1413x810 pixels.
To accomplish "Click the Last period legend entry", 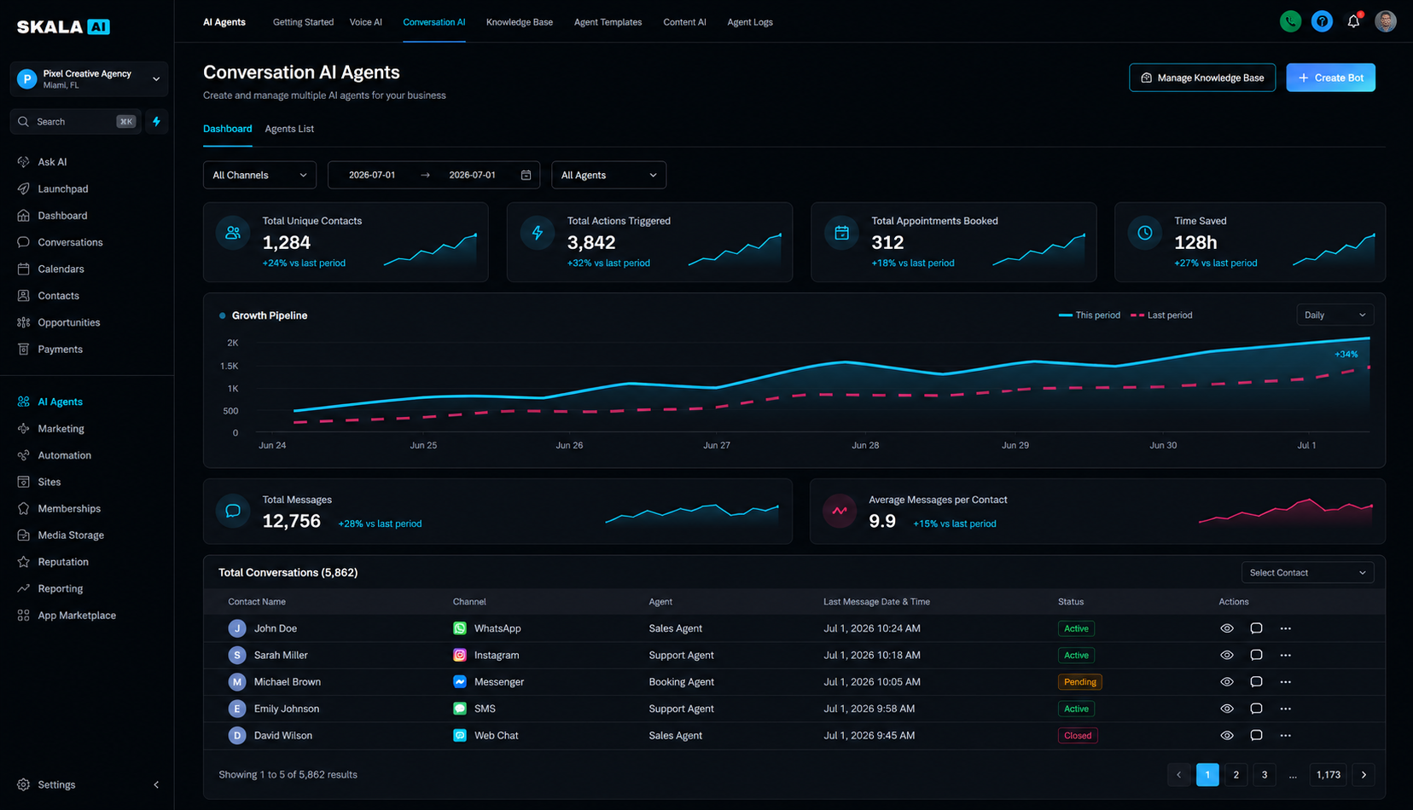I will click(x=1161, y=315).
